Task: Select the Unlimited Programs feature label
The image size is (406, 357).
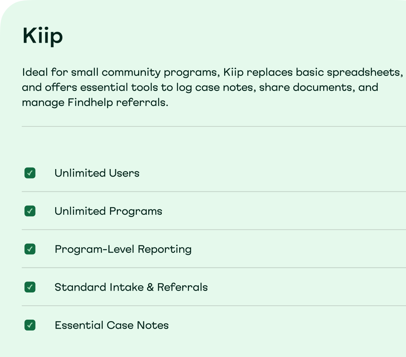Action: [x=108, y=211]
